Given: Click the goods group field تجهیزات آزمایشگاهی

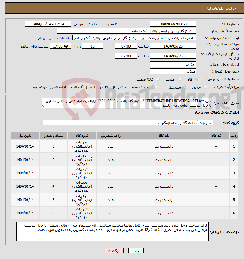Looking at the screenshot, I should click(x=128, y=123).
